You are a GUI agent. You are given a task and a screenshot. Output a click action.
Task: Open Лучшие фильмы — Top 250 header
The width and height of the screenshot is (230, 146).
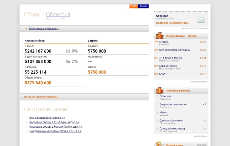pyautogui.click(x=181, y=36)
